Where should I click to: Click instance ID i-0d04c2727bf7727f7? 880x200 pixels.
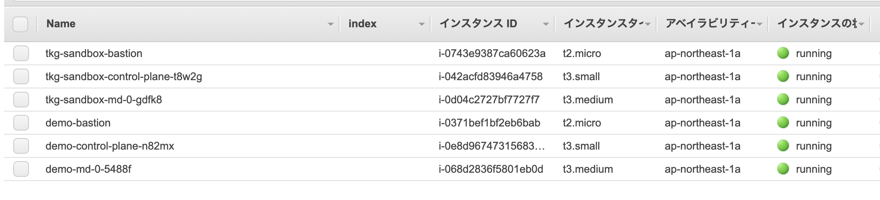coord(489,100)
